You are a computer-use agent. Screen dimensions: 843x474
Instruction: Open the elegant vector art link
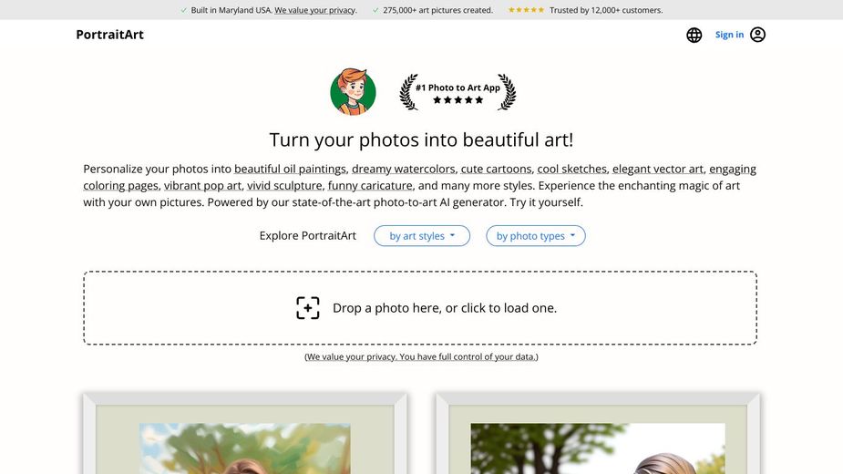pyautogui.click(x=657, y=169)
